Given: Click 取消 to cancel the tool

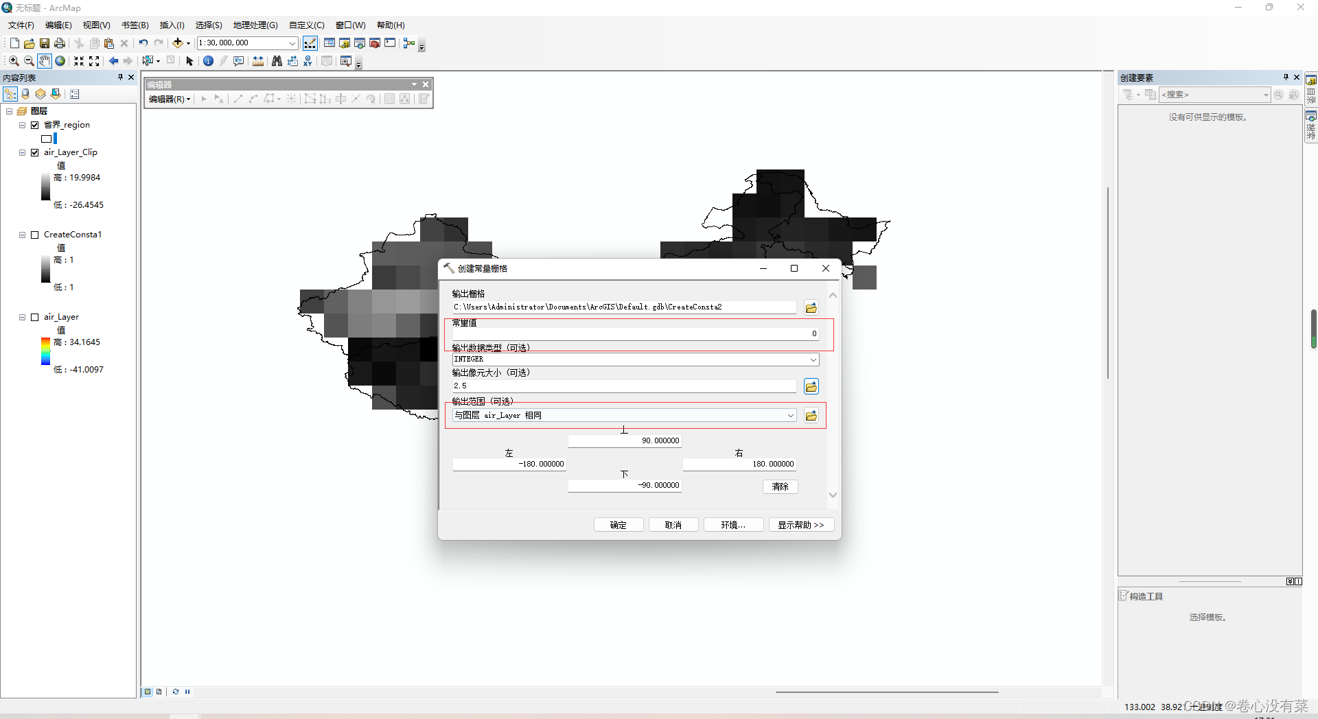Looking at the screenshot, I should (x=673, y=525).
